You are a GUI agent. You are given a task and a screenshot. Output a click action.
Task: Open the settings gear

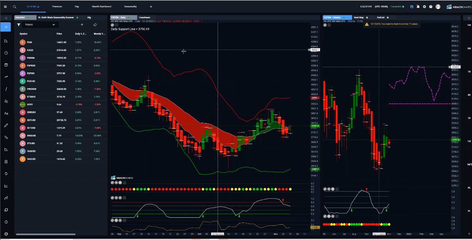[425, 6]
